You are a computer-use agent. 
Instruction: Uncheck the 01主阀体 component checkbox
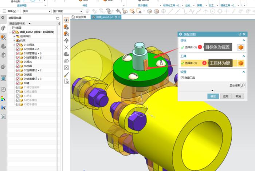[x=17, y=45]
